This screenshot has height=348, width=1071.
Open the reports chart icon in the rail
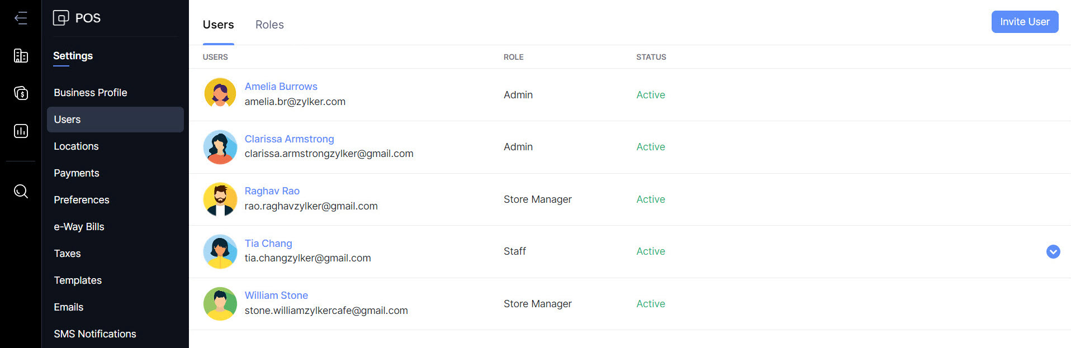21,131
